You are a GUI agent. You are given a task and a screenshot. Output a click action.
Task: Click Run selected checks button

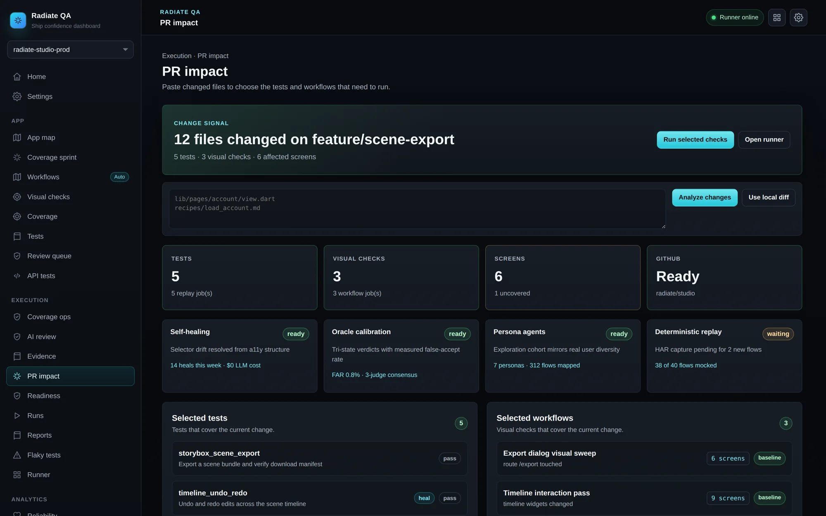coord(695,140)
